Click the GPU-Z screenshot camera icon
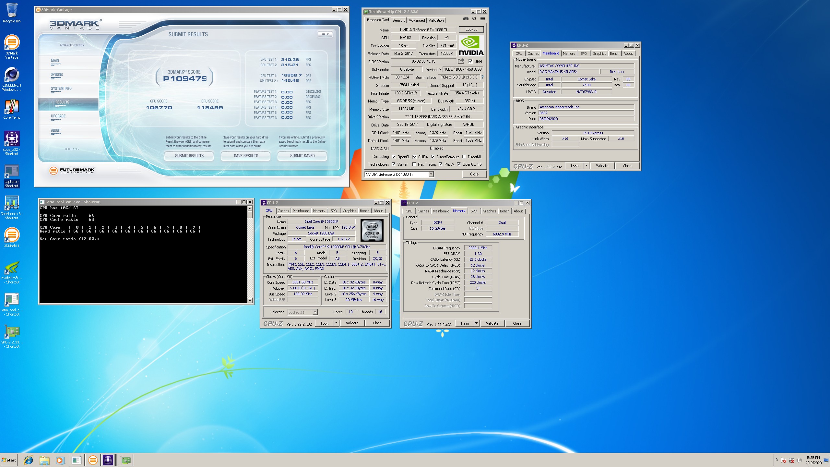Screen dimensions: 830x467 pos(466,19)
